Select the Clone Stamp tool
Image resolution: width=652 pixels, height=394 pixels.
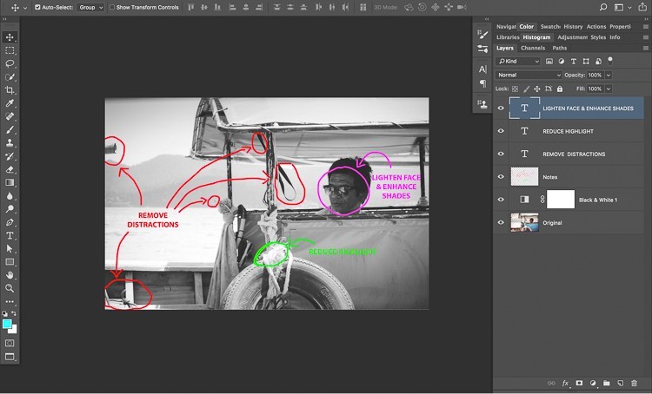pyautogui.click(x=10, y=143)
